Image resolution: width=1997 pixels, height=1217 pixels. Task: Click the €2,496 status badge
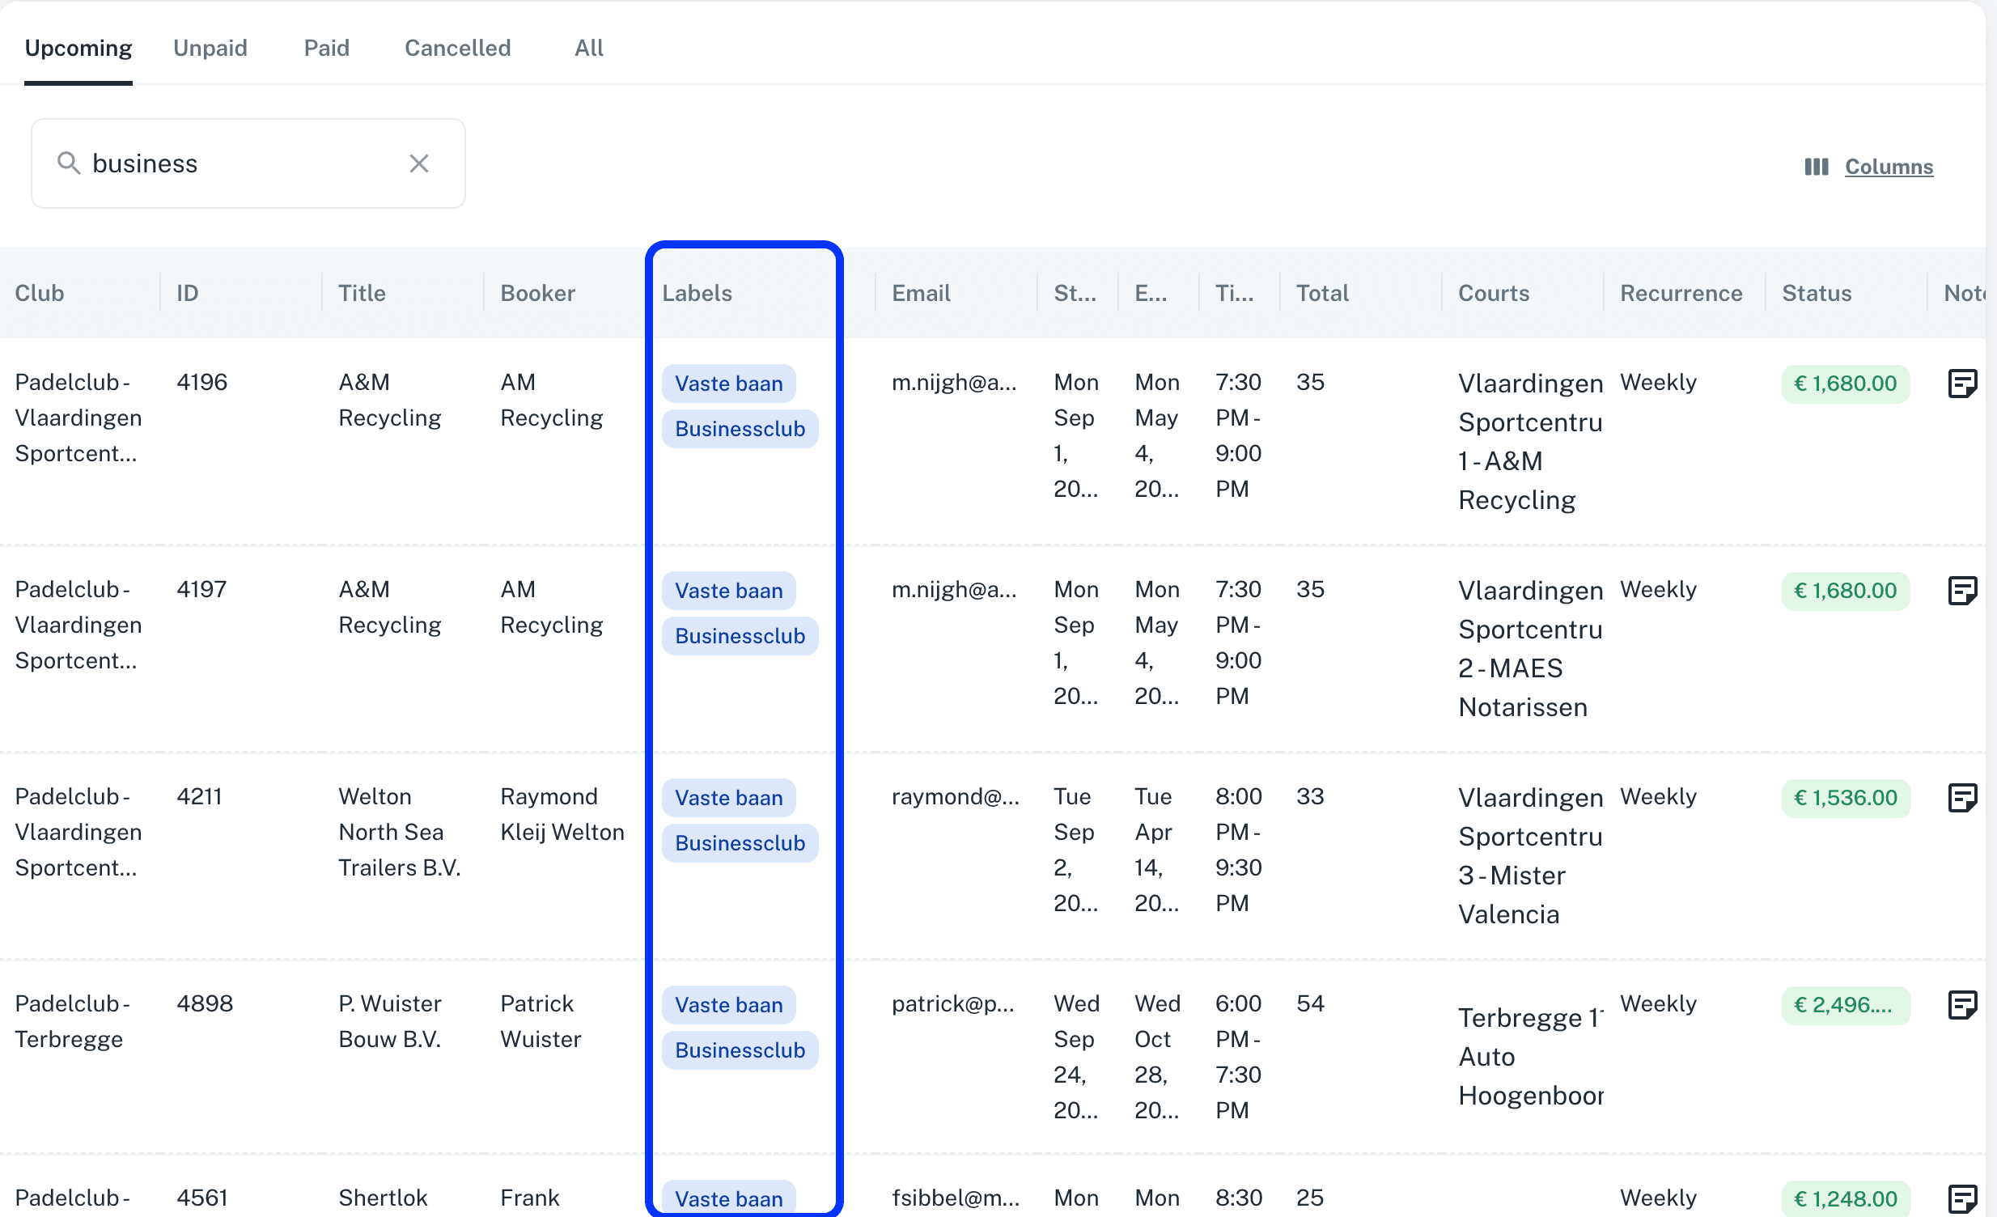[1845, 1005]
